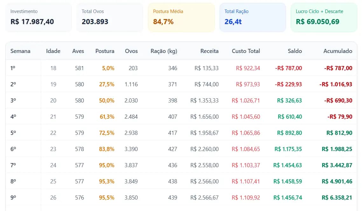This screenshot has width=362, height=211.
Task: Select the R$ 6.358,21 acumulado value
Action: 337,198
